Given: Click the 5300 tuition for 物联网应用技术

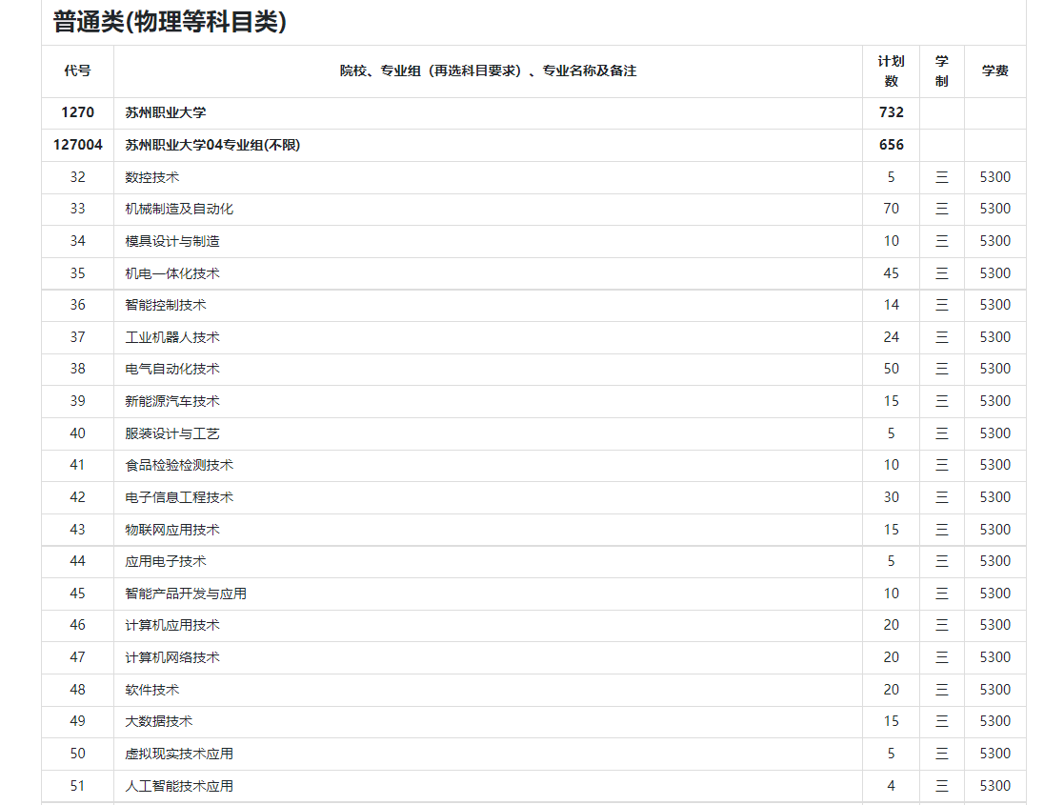Looking at the screenshot, I should tap(994, 530).
